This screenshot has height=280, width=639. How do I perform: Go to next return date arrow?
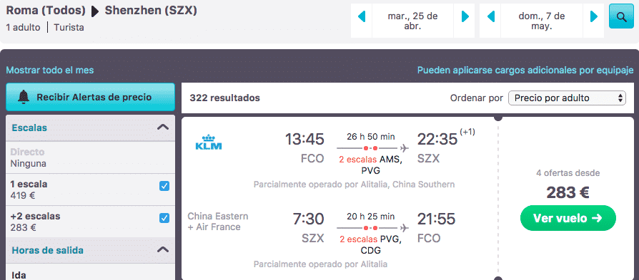click(x=594, y=16)
